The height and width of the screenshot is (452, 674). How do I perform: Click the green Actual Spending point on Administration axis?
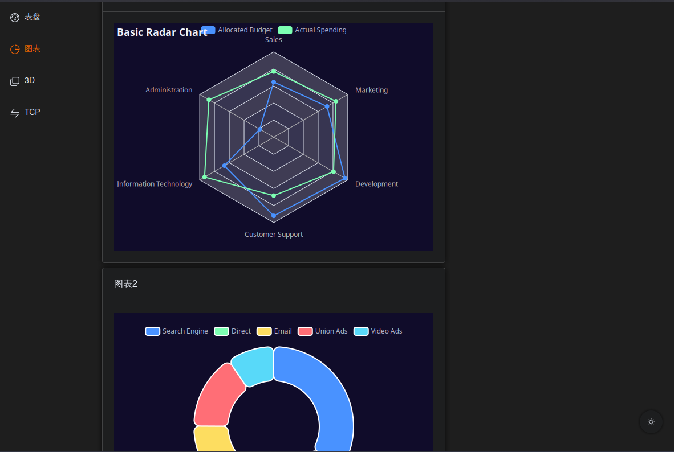tap(209, 100)
